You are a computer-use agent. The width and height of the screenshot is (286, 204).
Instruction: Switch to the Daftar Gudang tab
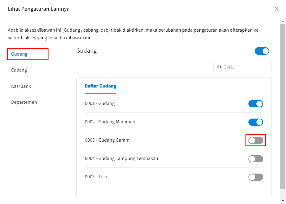pos(100,86)
